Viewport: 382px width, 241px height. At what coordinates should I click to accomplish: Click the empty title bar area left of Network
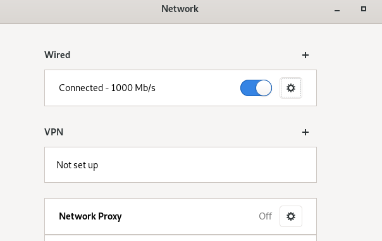[x=80, y=11]
